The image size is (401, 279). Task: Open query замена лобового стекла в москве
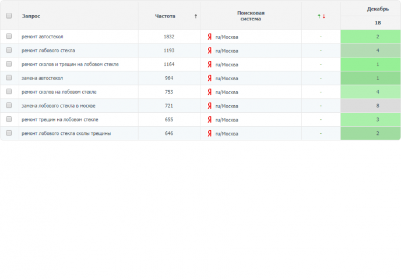pyautogui.click(x=58, y=106)
